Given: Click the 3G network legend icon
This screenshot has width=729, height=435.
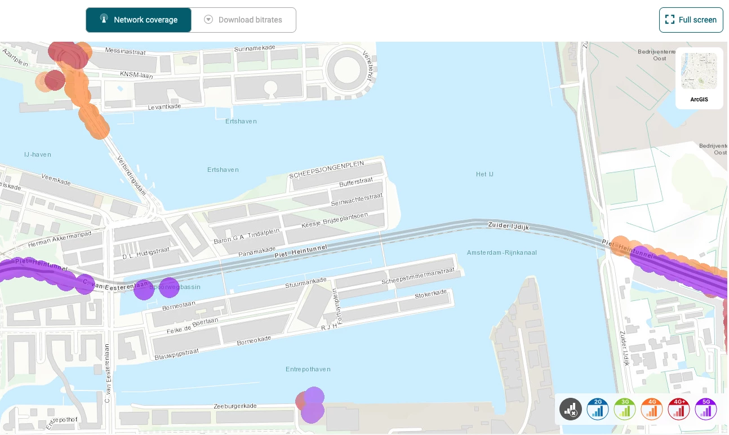Looking at the screenshot, I should click(x=625, y=409).
